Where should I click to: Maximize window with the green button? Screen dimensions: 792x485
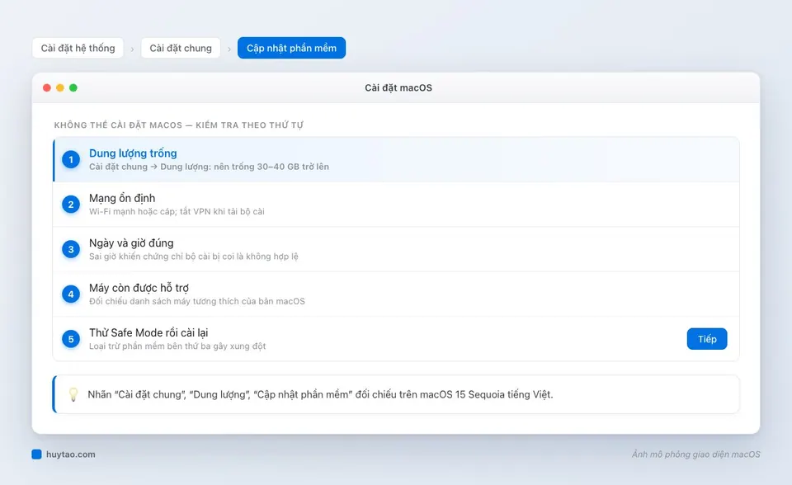73,88
